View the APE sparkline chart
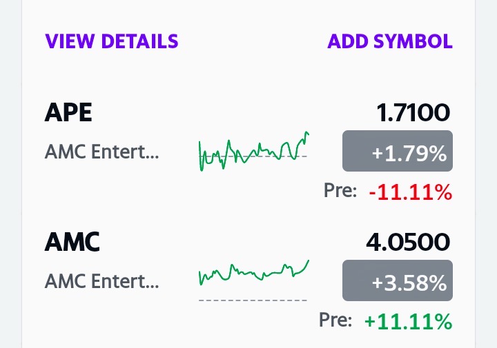Image resolution: width=497 pixels, height=348 pixels. point(253,151)
